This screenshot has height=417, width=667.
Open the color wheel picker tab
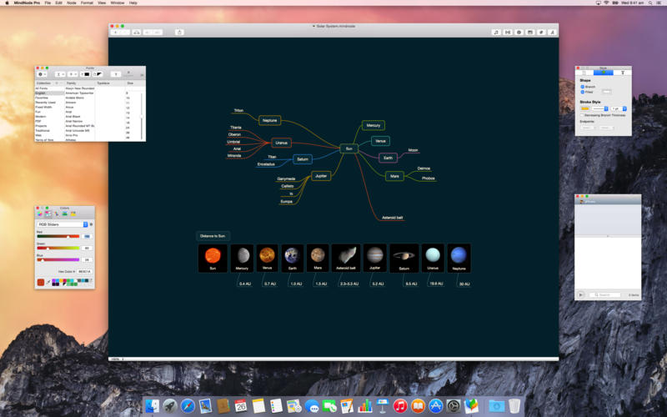tap(39, 214)
